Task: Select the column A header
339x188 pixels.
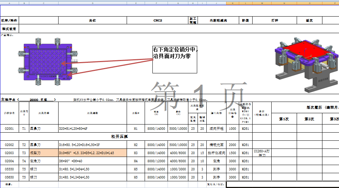Action: [x=9, y=3]
